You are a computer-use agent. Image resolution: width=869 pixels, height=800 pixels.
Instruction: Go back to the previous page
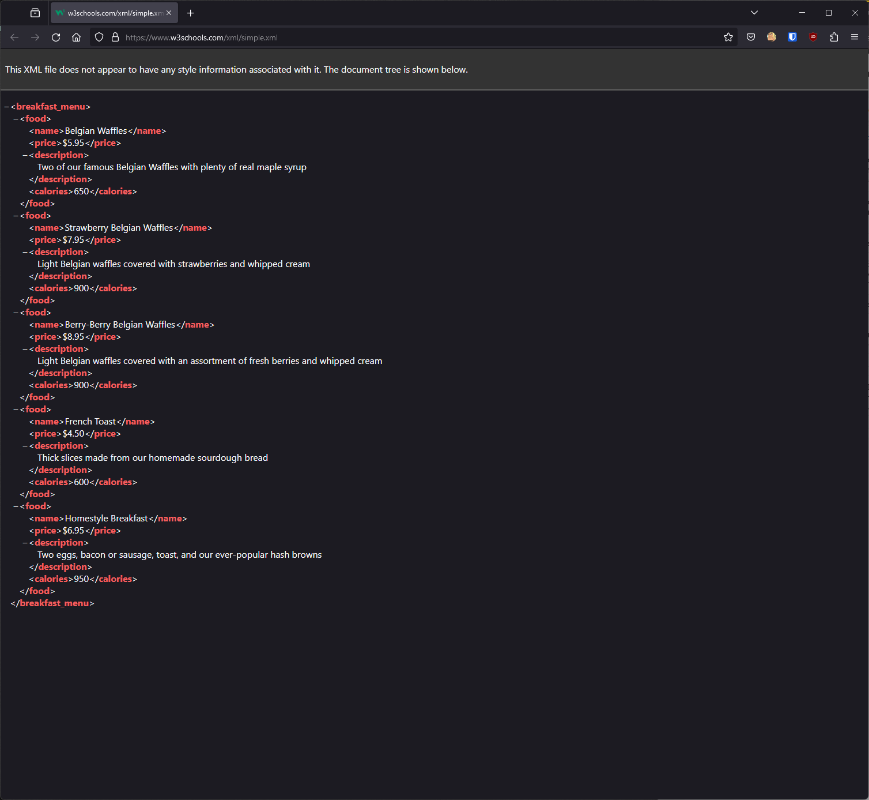click(14, 37)
